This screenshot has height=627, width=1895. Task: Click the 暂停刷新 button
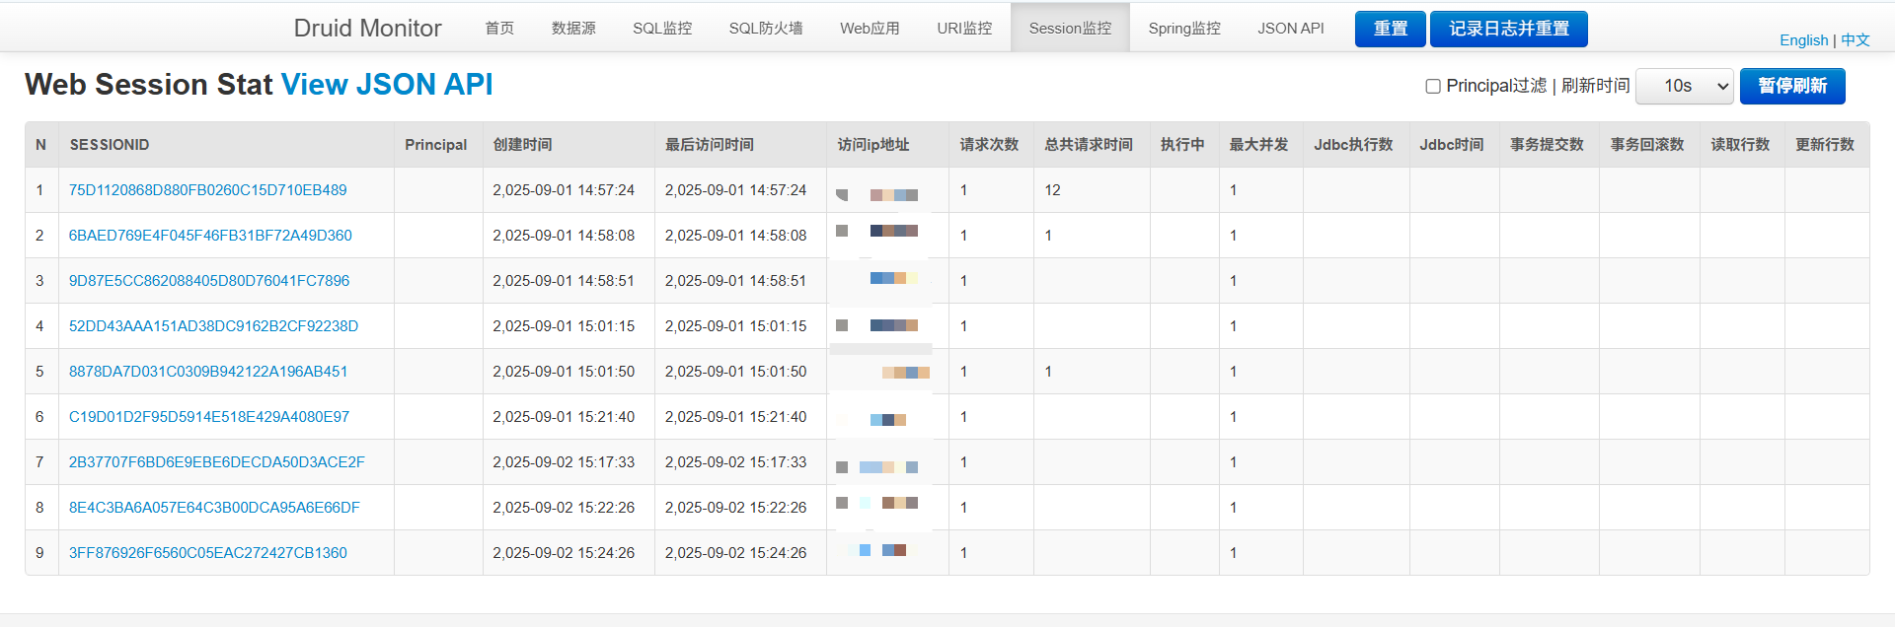coord(1791,87)
